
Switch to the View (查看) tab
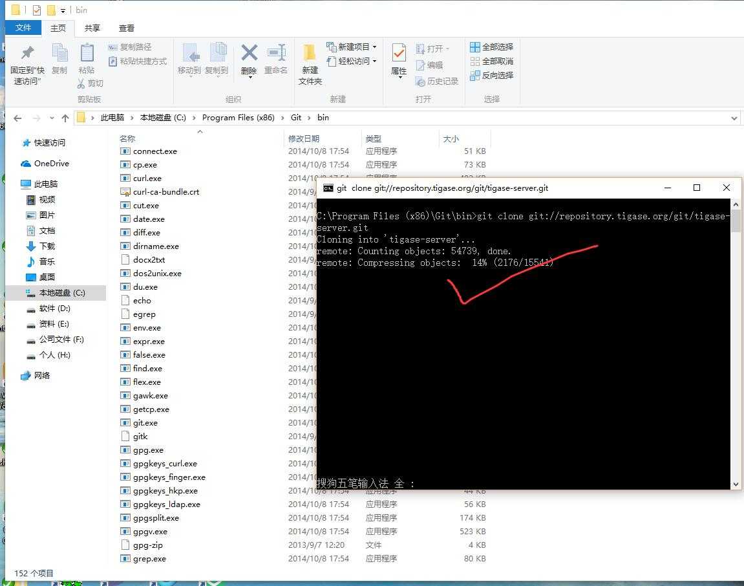(126, 28)
